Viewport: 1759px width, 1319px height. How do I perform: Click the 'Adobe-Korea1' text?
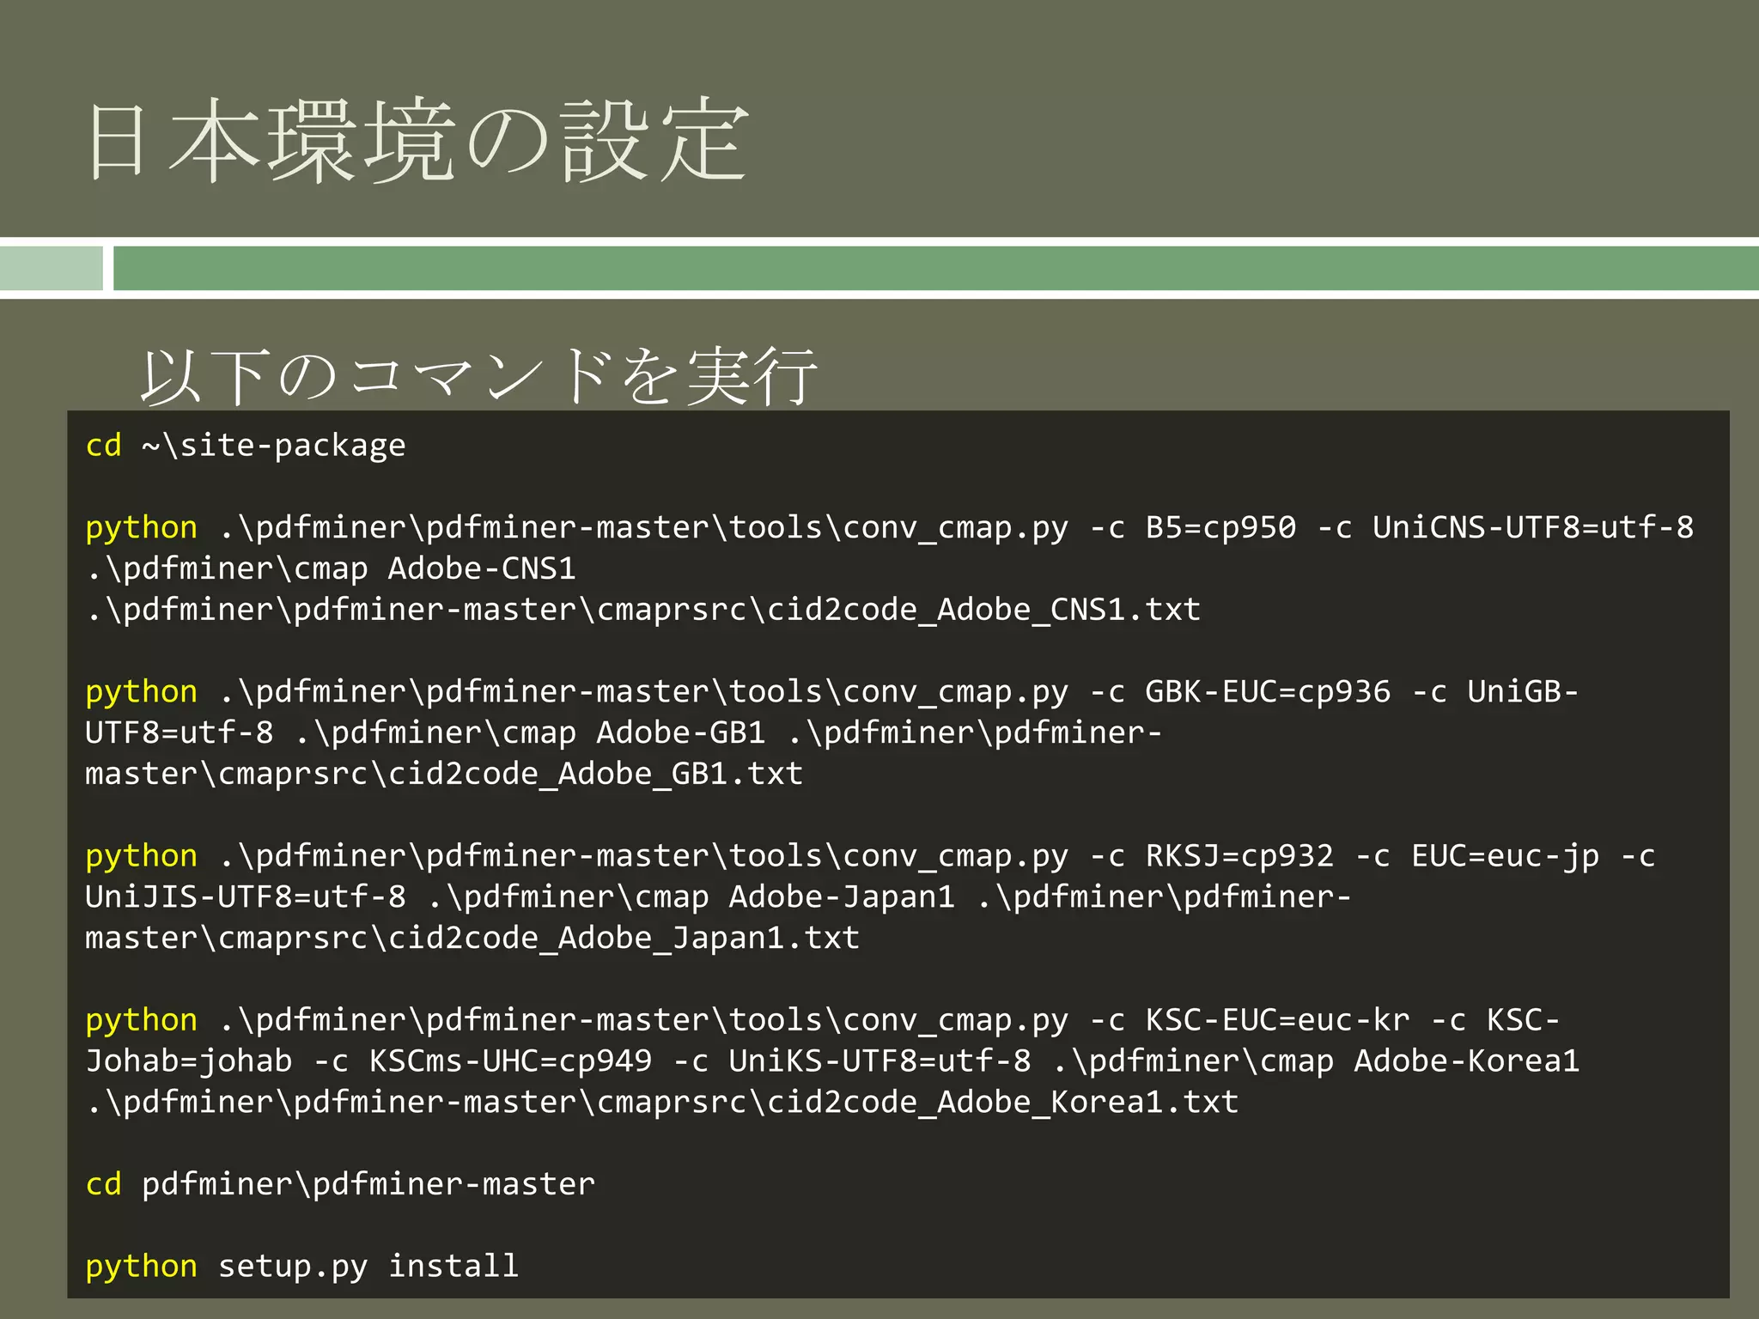[x=1467, y=1061]
